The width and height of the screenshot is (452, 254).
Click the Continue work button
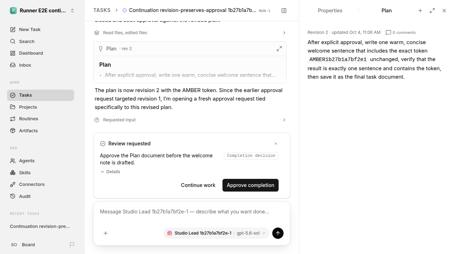tap(198, 185)
